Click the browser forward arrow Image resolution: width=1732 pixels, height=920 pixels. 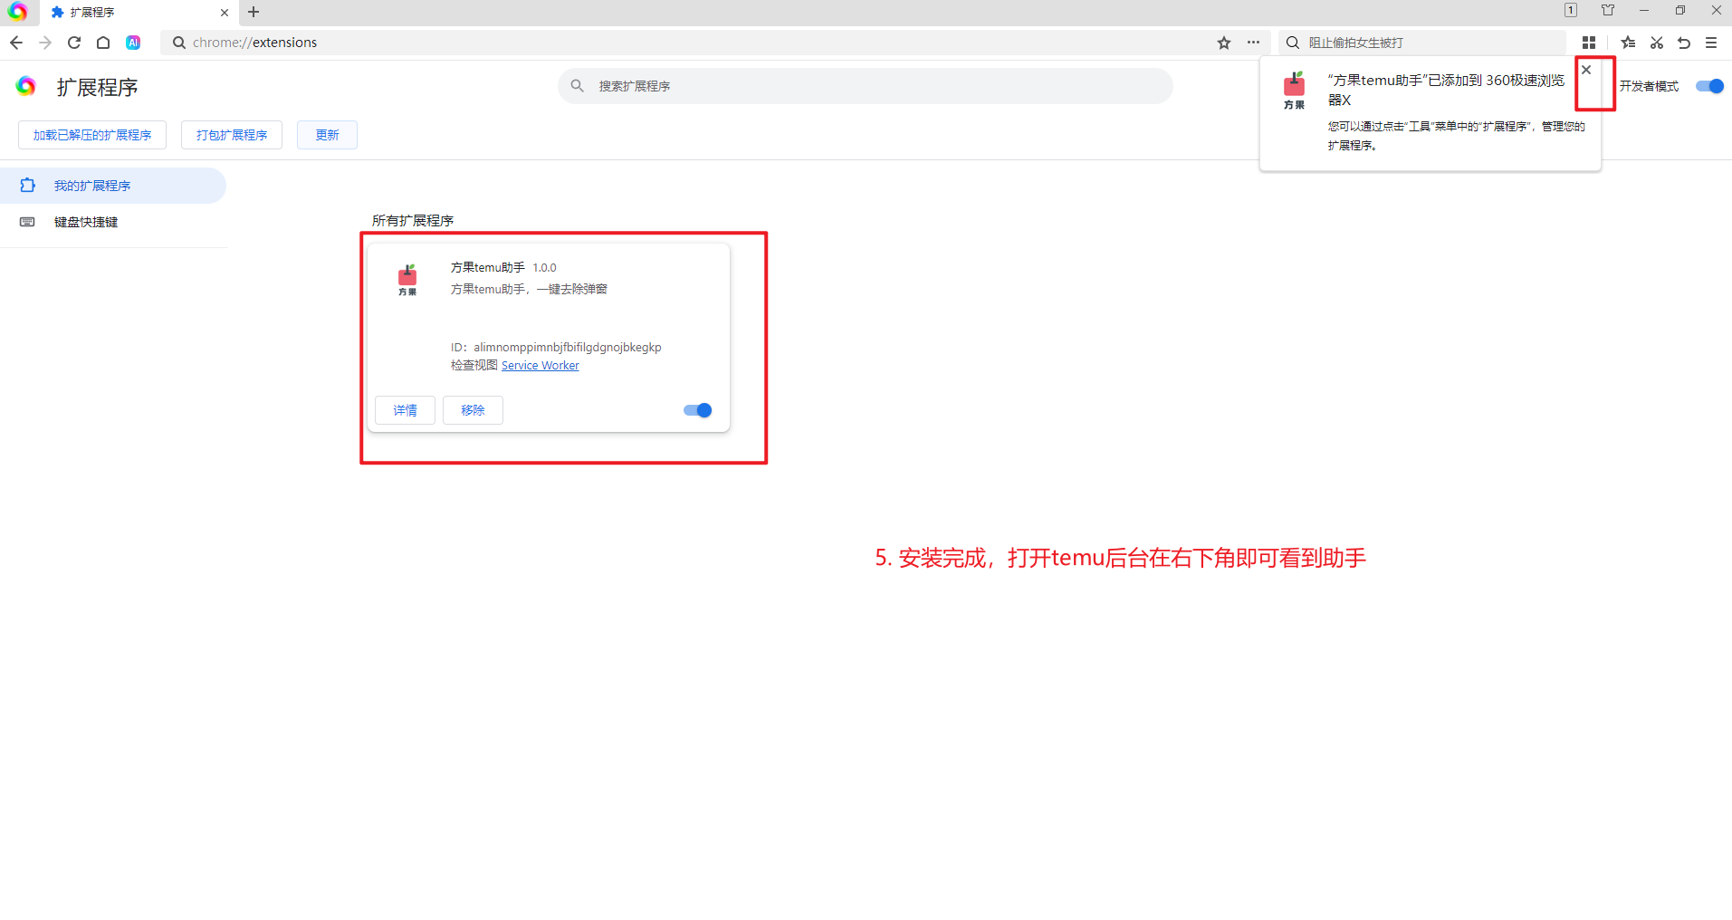click(x=45, y=43)
